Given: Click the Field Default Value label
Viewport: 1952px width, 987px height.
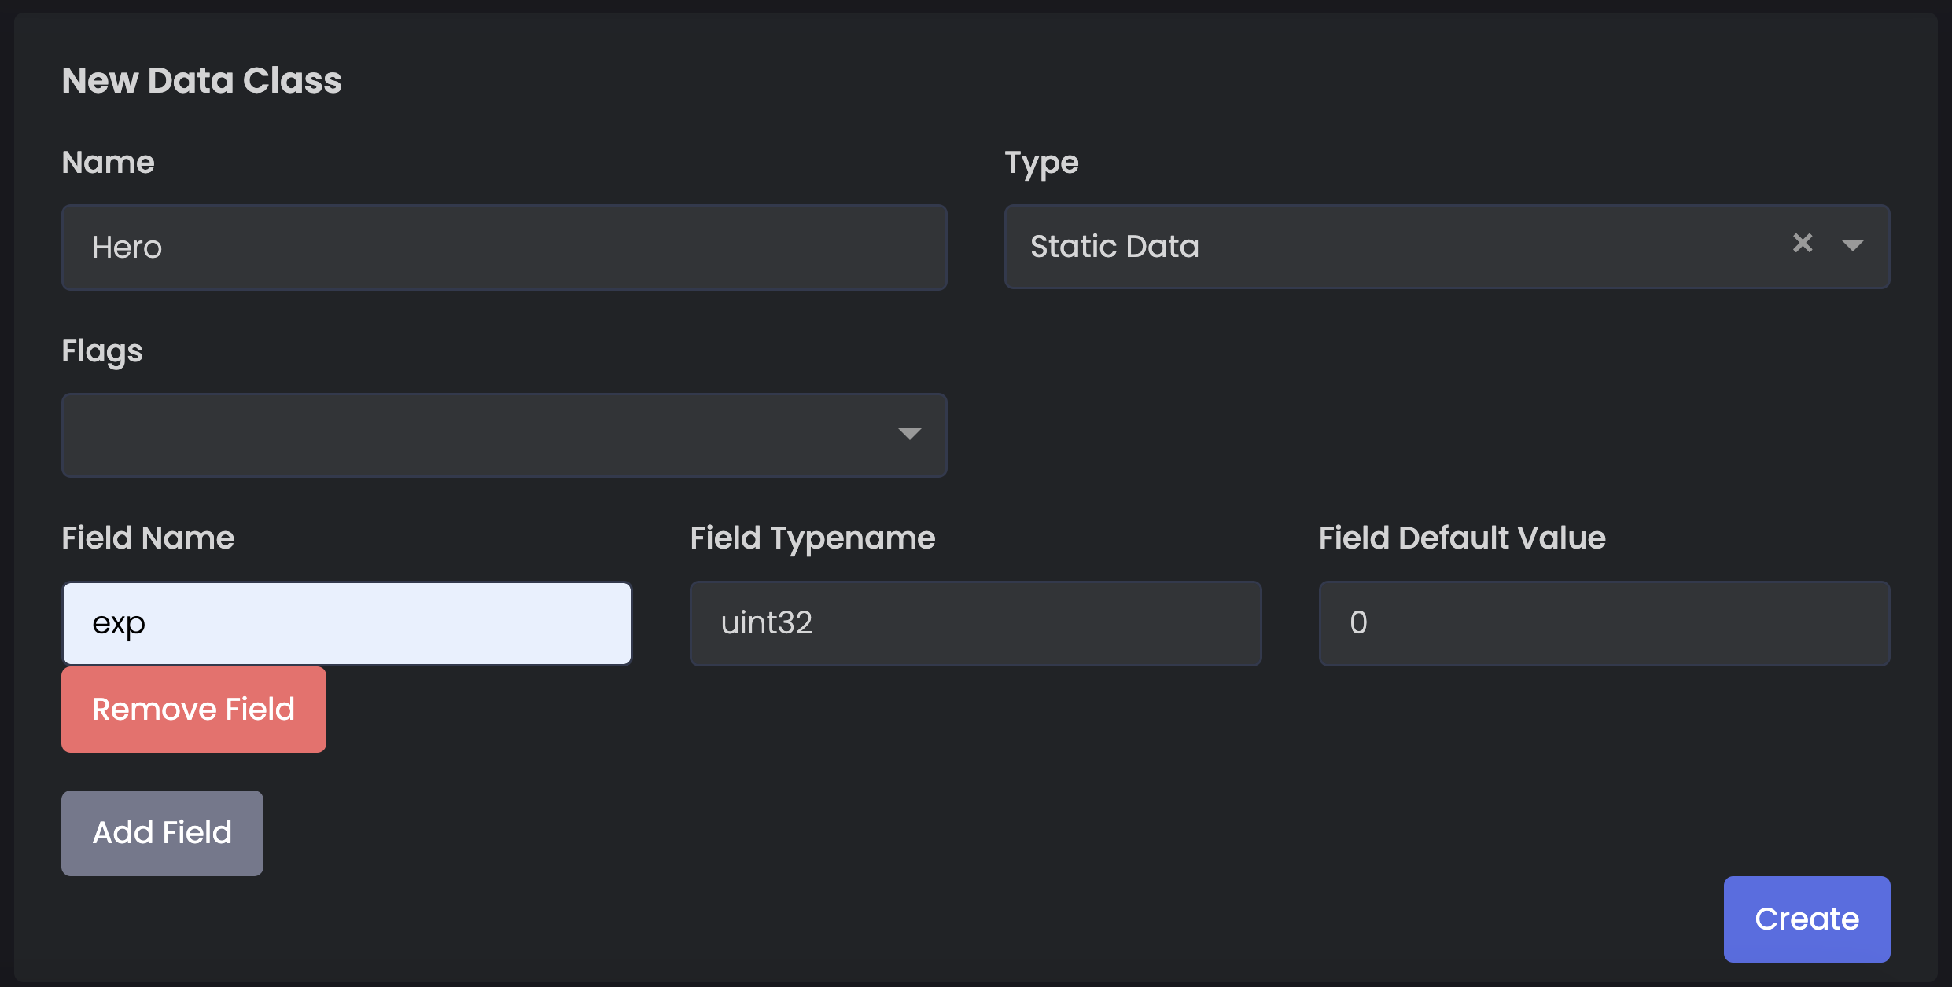Looking at the screenshot, I should [x=1462, y=538].
